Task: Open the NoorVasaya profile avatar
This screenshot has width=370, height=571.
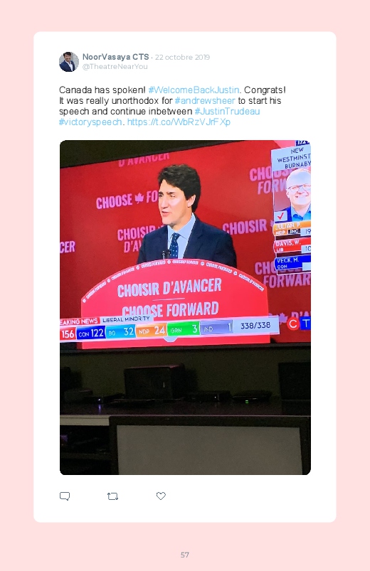Action: pos(69,62)
